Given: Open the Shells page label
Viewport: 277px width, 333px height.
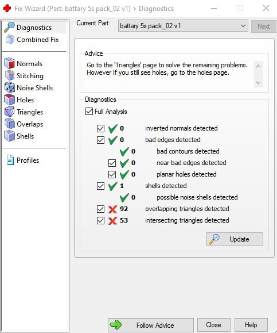Looking at the screenshot, I should 25,136.
